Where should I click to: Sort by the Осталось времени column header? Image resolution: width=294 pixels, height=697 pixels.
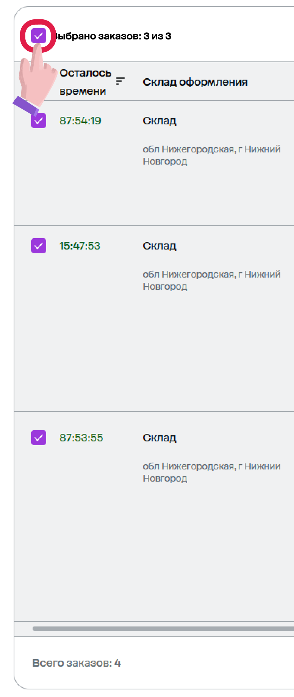click(x=85, y=82)
